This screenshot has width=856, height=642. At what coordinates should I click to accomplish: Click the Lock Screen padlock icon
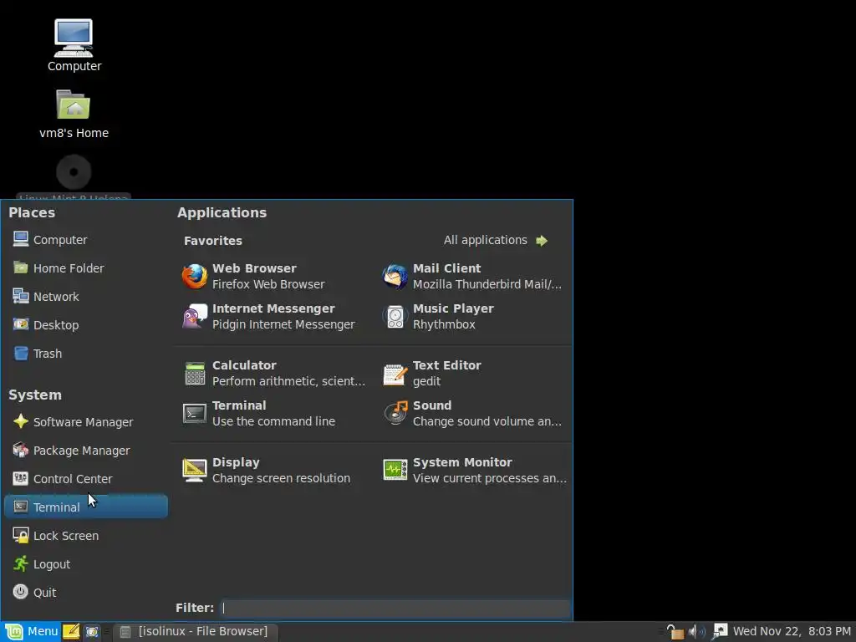pyautogui.click(x=21, y=535)
